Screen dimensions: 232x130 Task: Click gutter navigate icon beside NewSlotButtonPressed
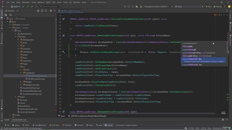click(x=63, y=35)
